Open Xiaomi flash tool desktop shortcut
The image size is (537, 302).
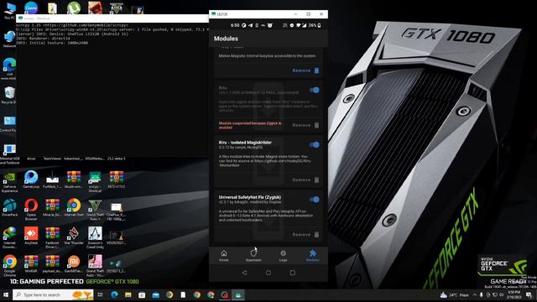pos(74,264)
